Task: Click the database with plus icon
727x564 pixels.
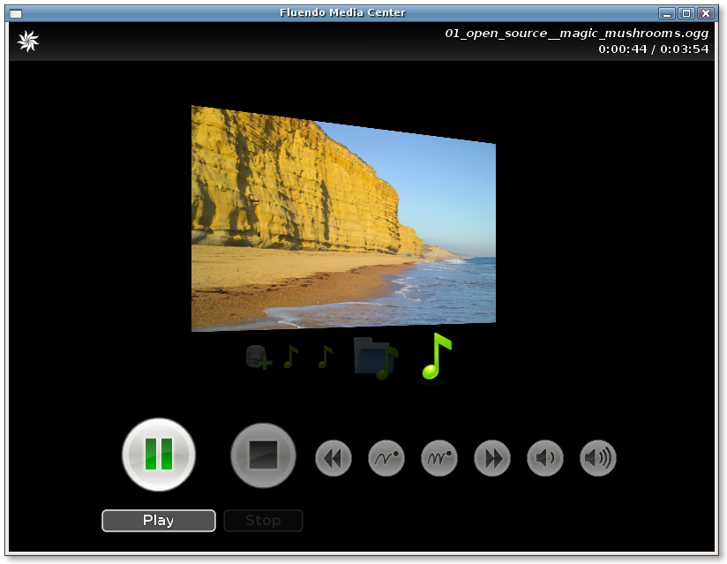Action: [259, 357]
